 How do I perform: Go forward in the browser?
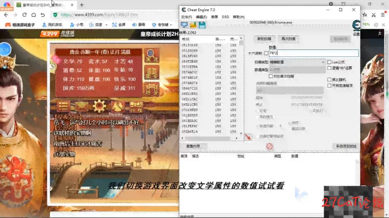[15, 15]
